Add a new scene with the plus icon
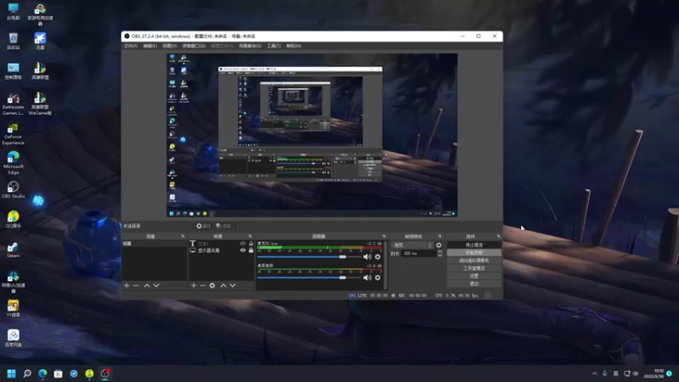This screenshot has height=382, width=679. 126,285
